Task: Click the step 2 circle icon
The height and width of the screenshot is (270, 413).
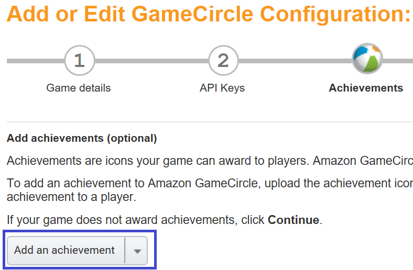Action: coord(223,61)
